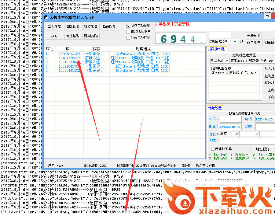Click the 清空账号 (Clear Accounts) button
Image resolution: width=275 pixels, height=216 pixels.
click(91, 27)
